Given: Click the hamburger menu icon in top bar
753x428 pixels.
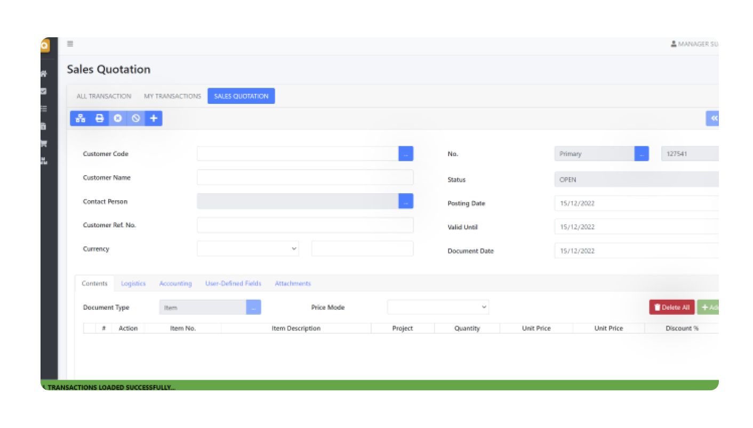Looking at the screenshot, I should (70, 44).
